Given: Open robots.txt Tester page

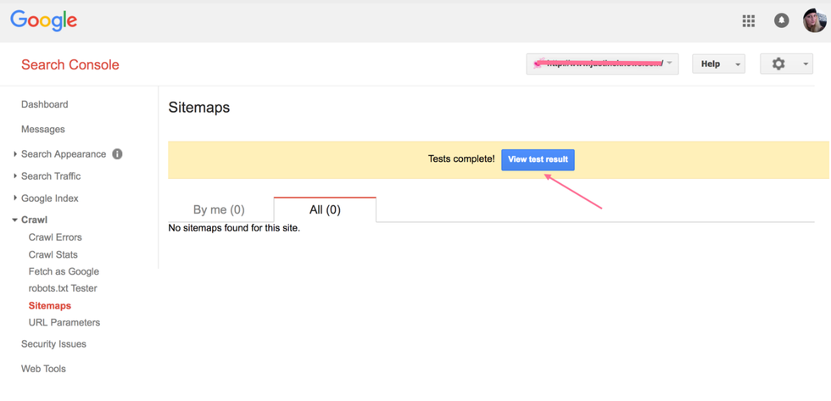Looking at the screenshot, I should coord(63,289).
